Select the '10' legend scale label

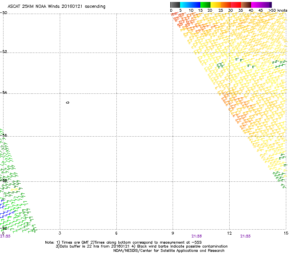coord(191,11)
